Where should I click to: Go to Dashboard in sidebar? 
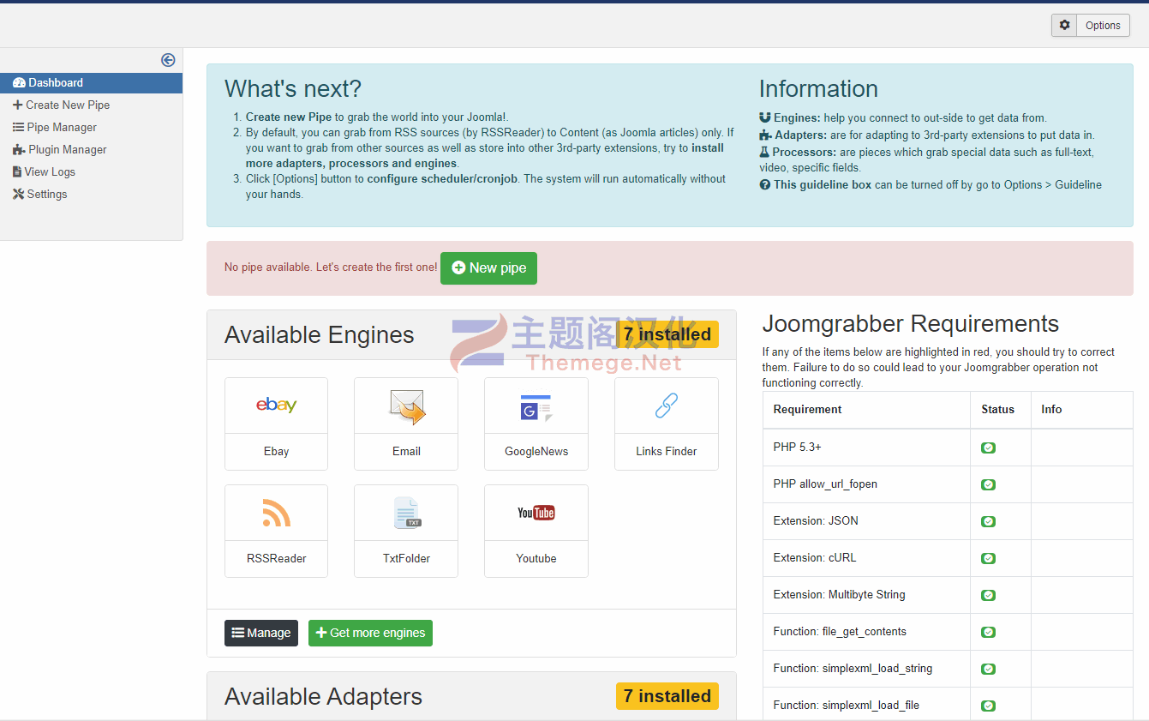[91, 82]
